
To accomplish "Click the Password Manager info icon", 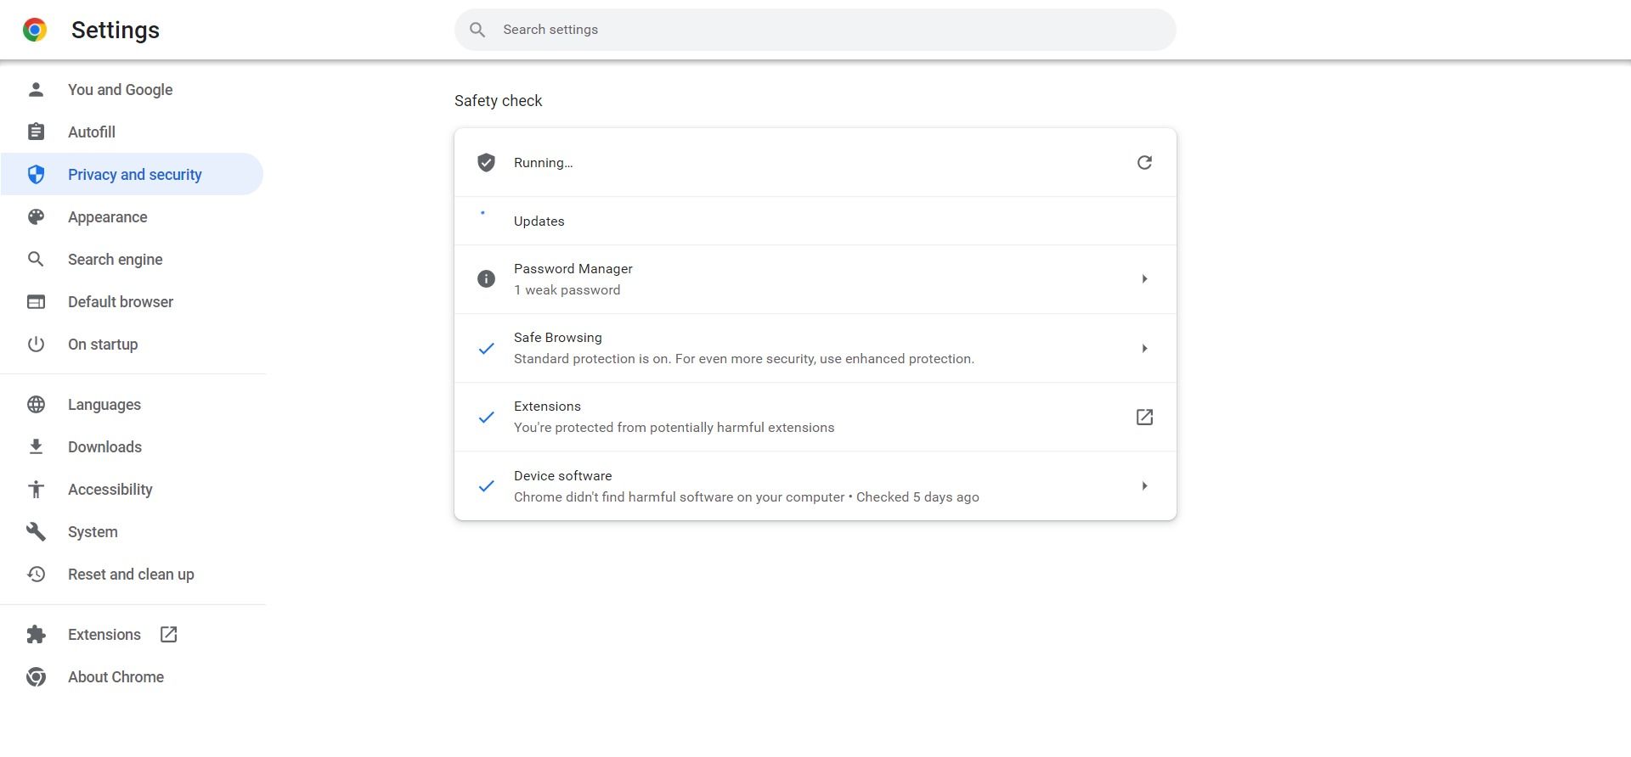I will pos(486,279).
